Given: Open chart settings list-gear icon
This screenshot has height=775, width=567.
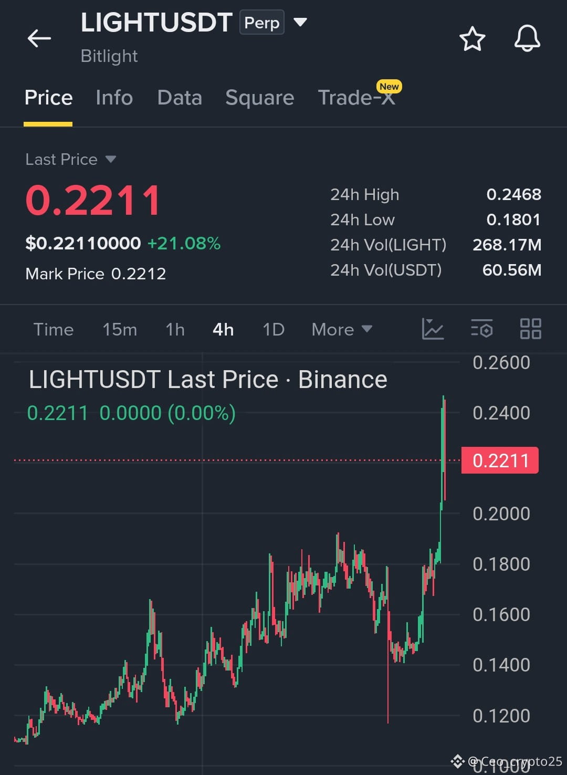Looking at the screenshot, I should tap(481, 329).
